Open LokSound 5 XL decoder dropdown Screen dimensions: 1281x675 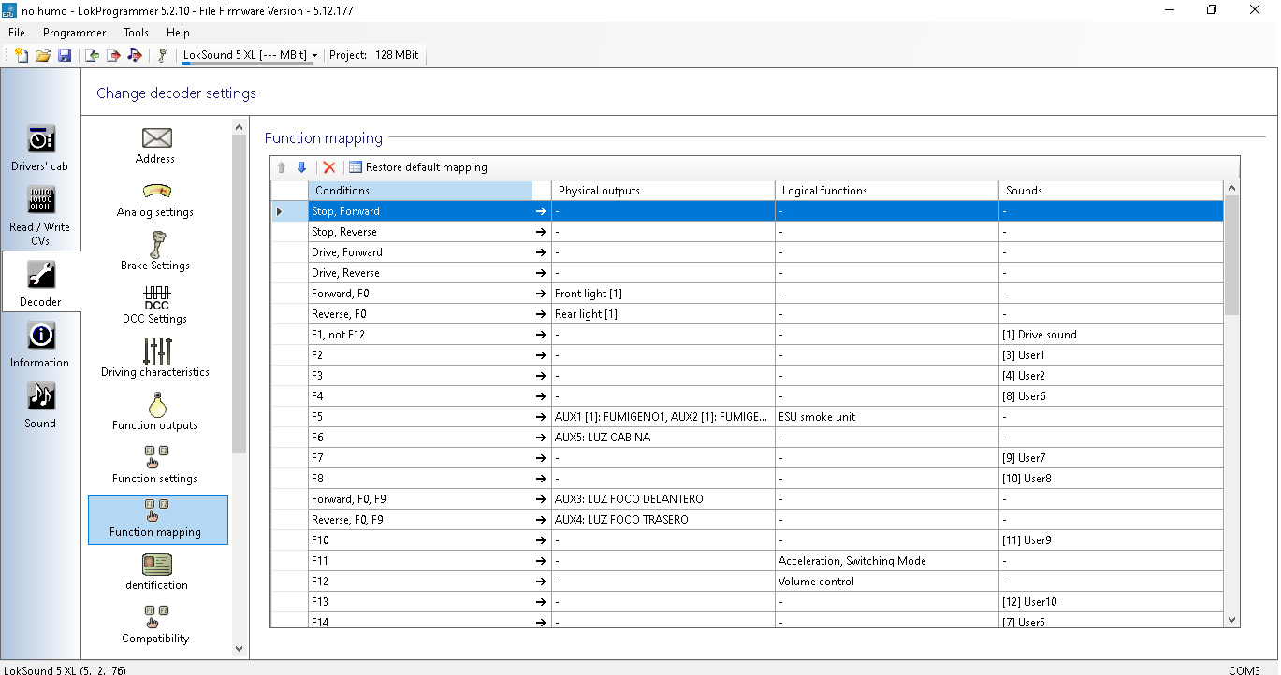click(250, 55)
